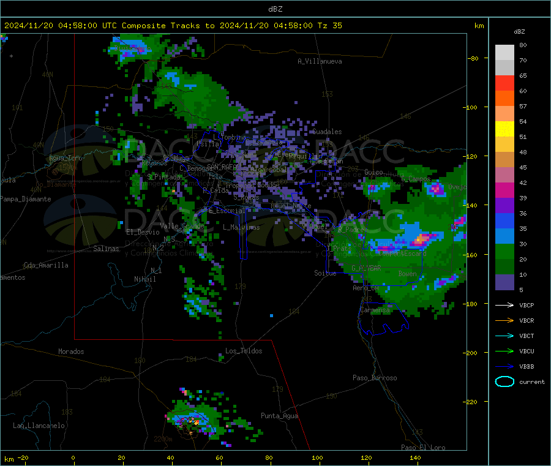Click the 'VBCP' legend text
This screenshot has height=466, width=551.
(x=527, y=305)
